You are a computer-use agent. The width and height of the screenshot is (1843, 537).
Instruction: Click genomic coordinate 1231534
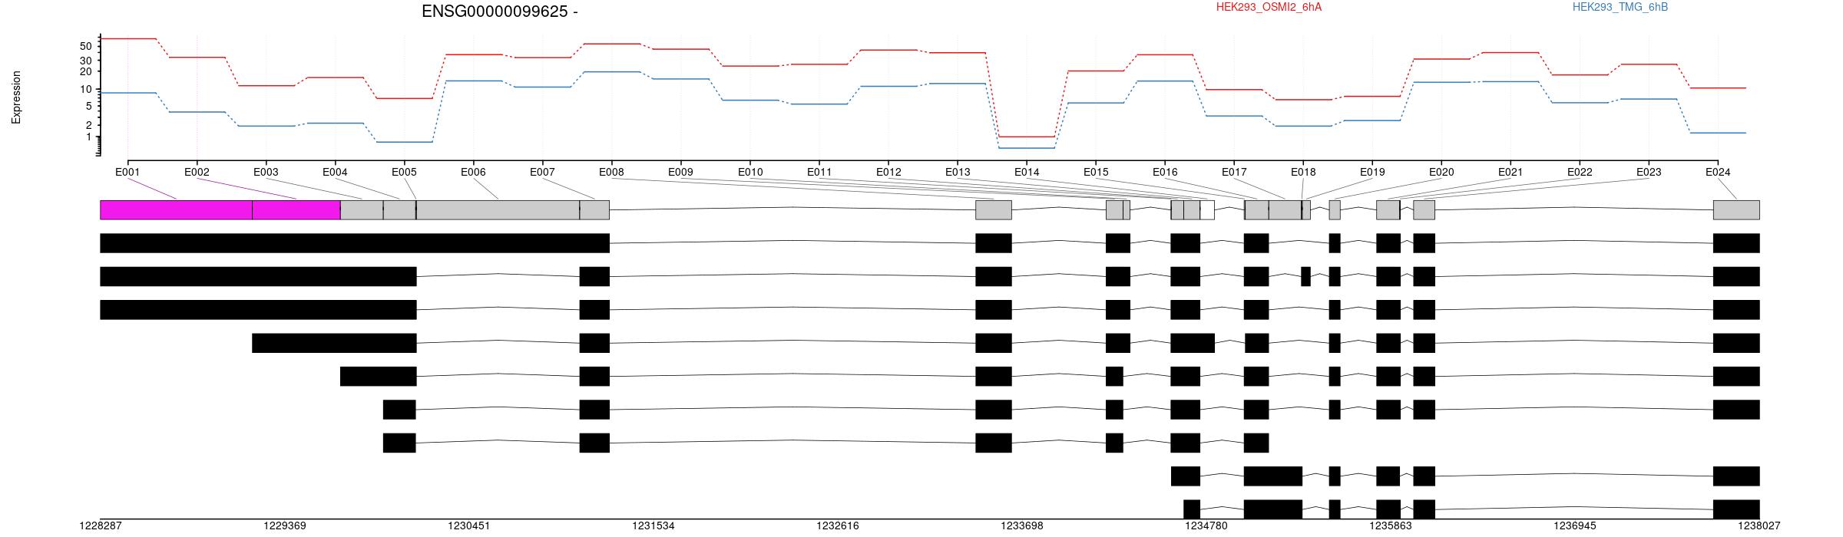653,526
